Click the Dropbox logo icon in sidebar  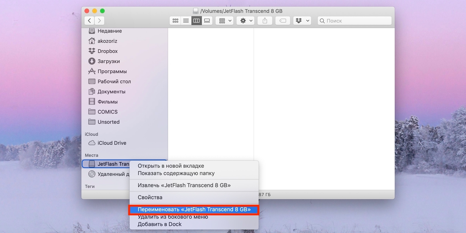[x=92, y=51]
